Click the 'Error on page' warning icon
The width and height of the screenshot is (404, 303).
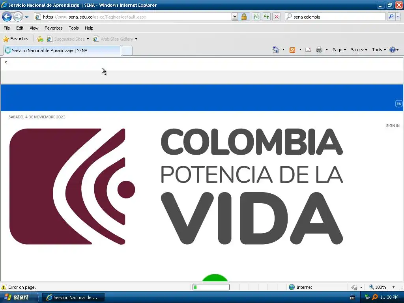[4, 287]
